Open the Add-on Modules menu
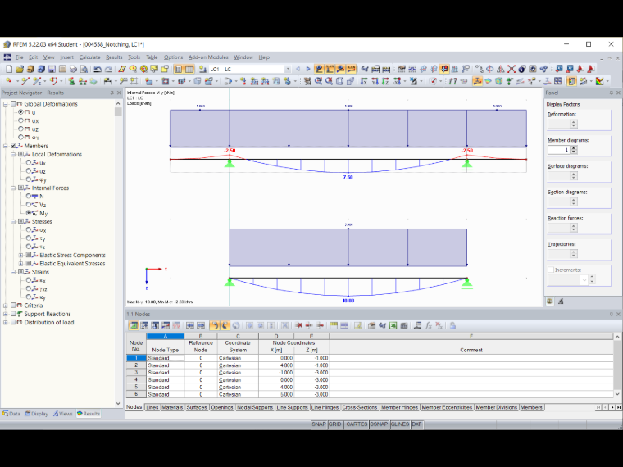623x467 pixels. tap(208, 57)
